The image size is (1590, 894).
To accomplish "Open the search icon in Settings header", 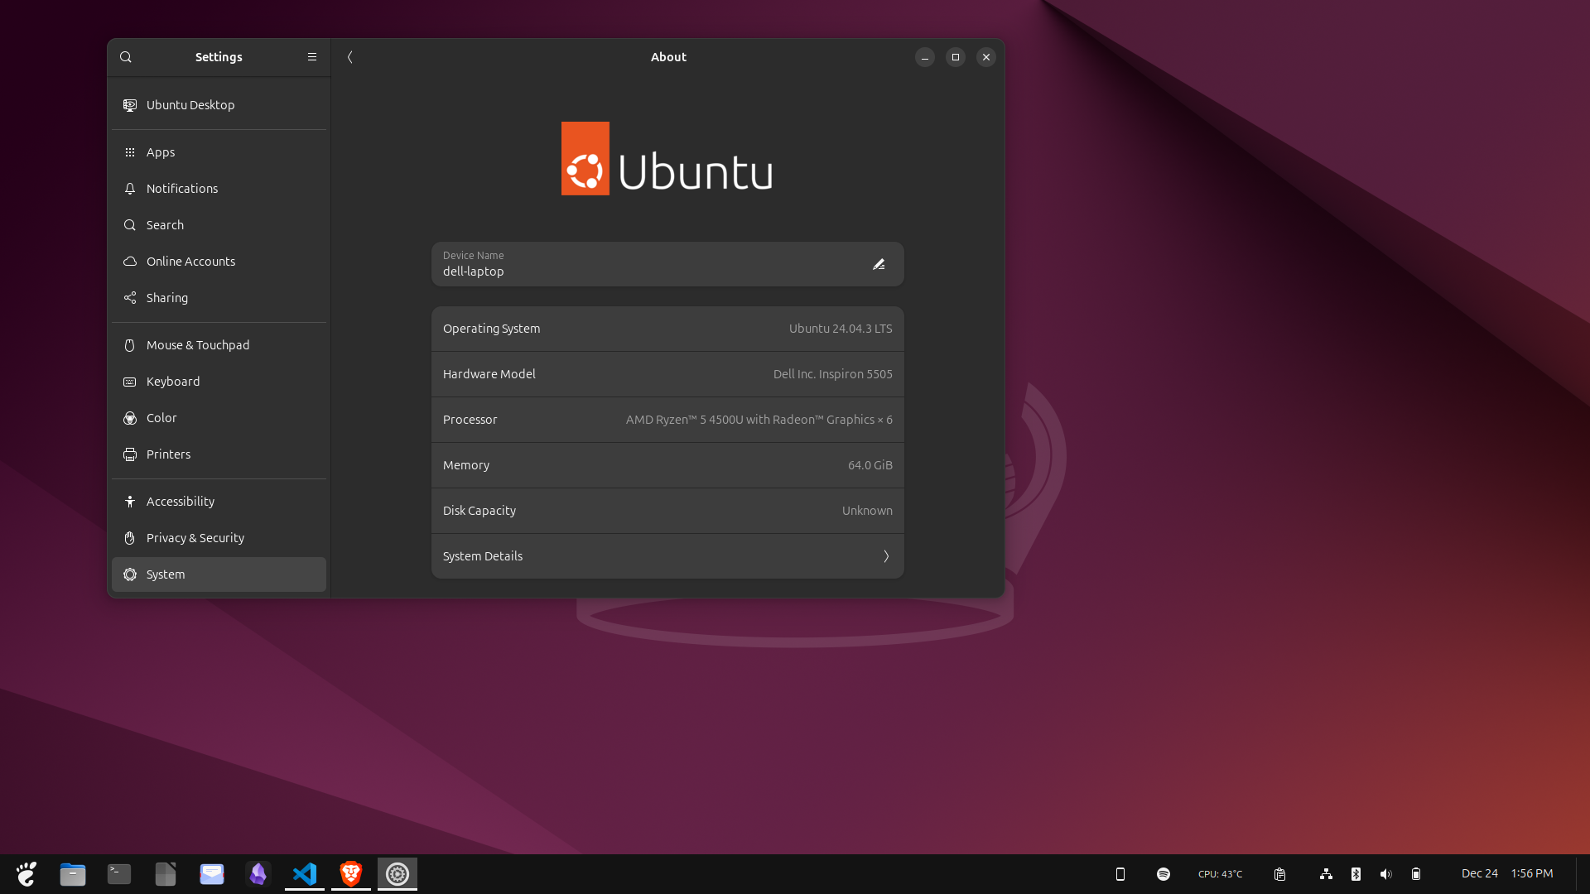I will pyautogui.click(x=126, y=57).
